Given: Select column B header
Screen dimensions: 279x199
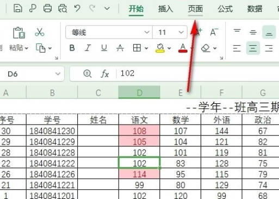Looking at the screenshot, I should pos(52,93).
